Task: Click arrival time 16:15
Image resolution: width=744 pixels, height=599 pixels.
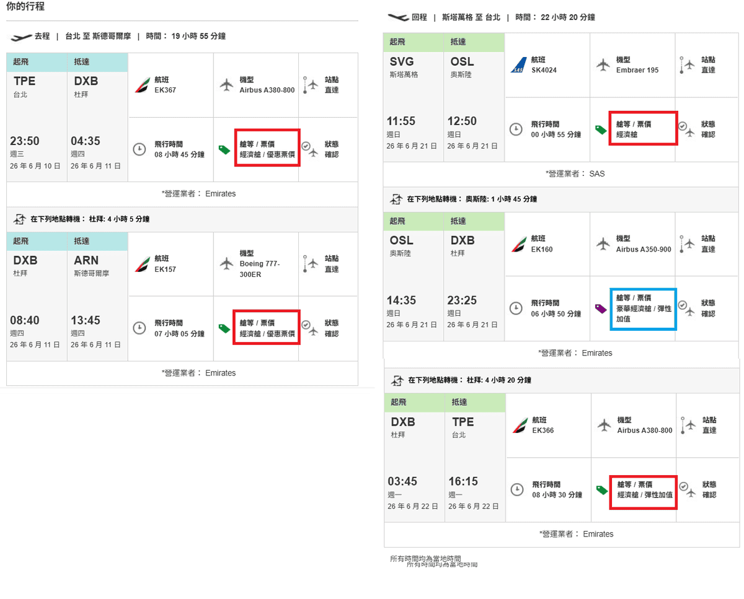Action: (x=464, y=481)
